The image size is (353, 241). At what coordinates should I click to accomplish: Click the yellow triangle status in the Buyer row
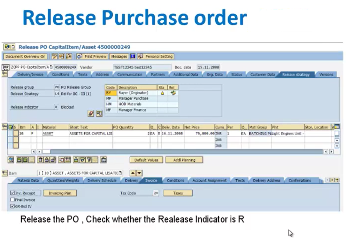(x=162, y=93)
